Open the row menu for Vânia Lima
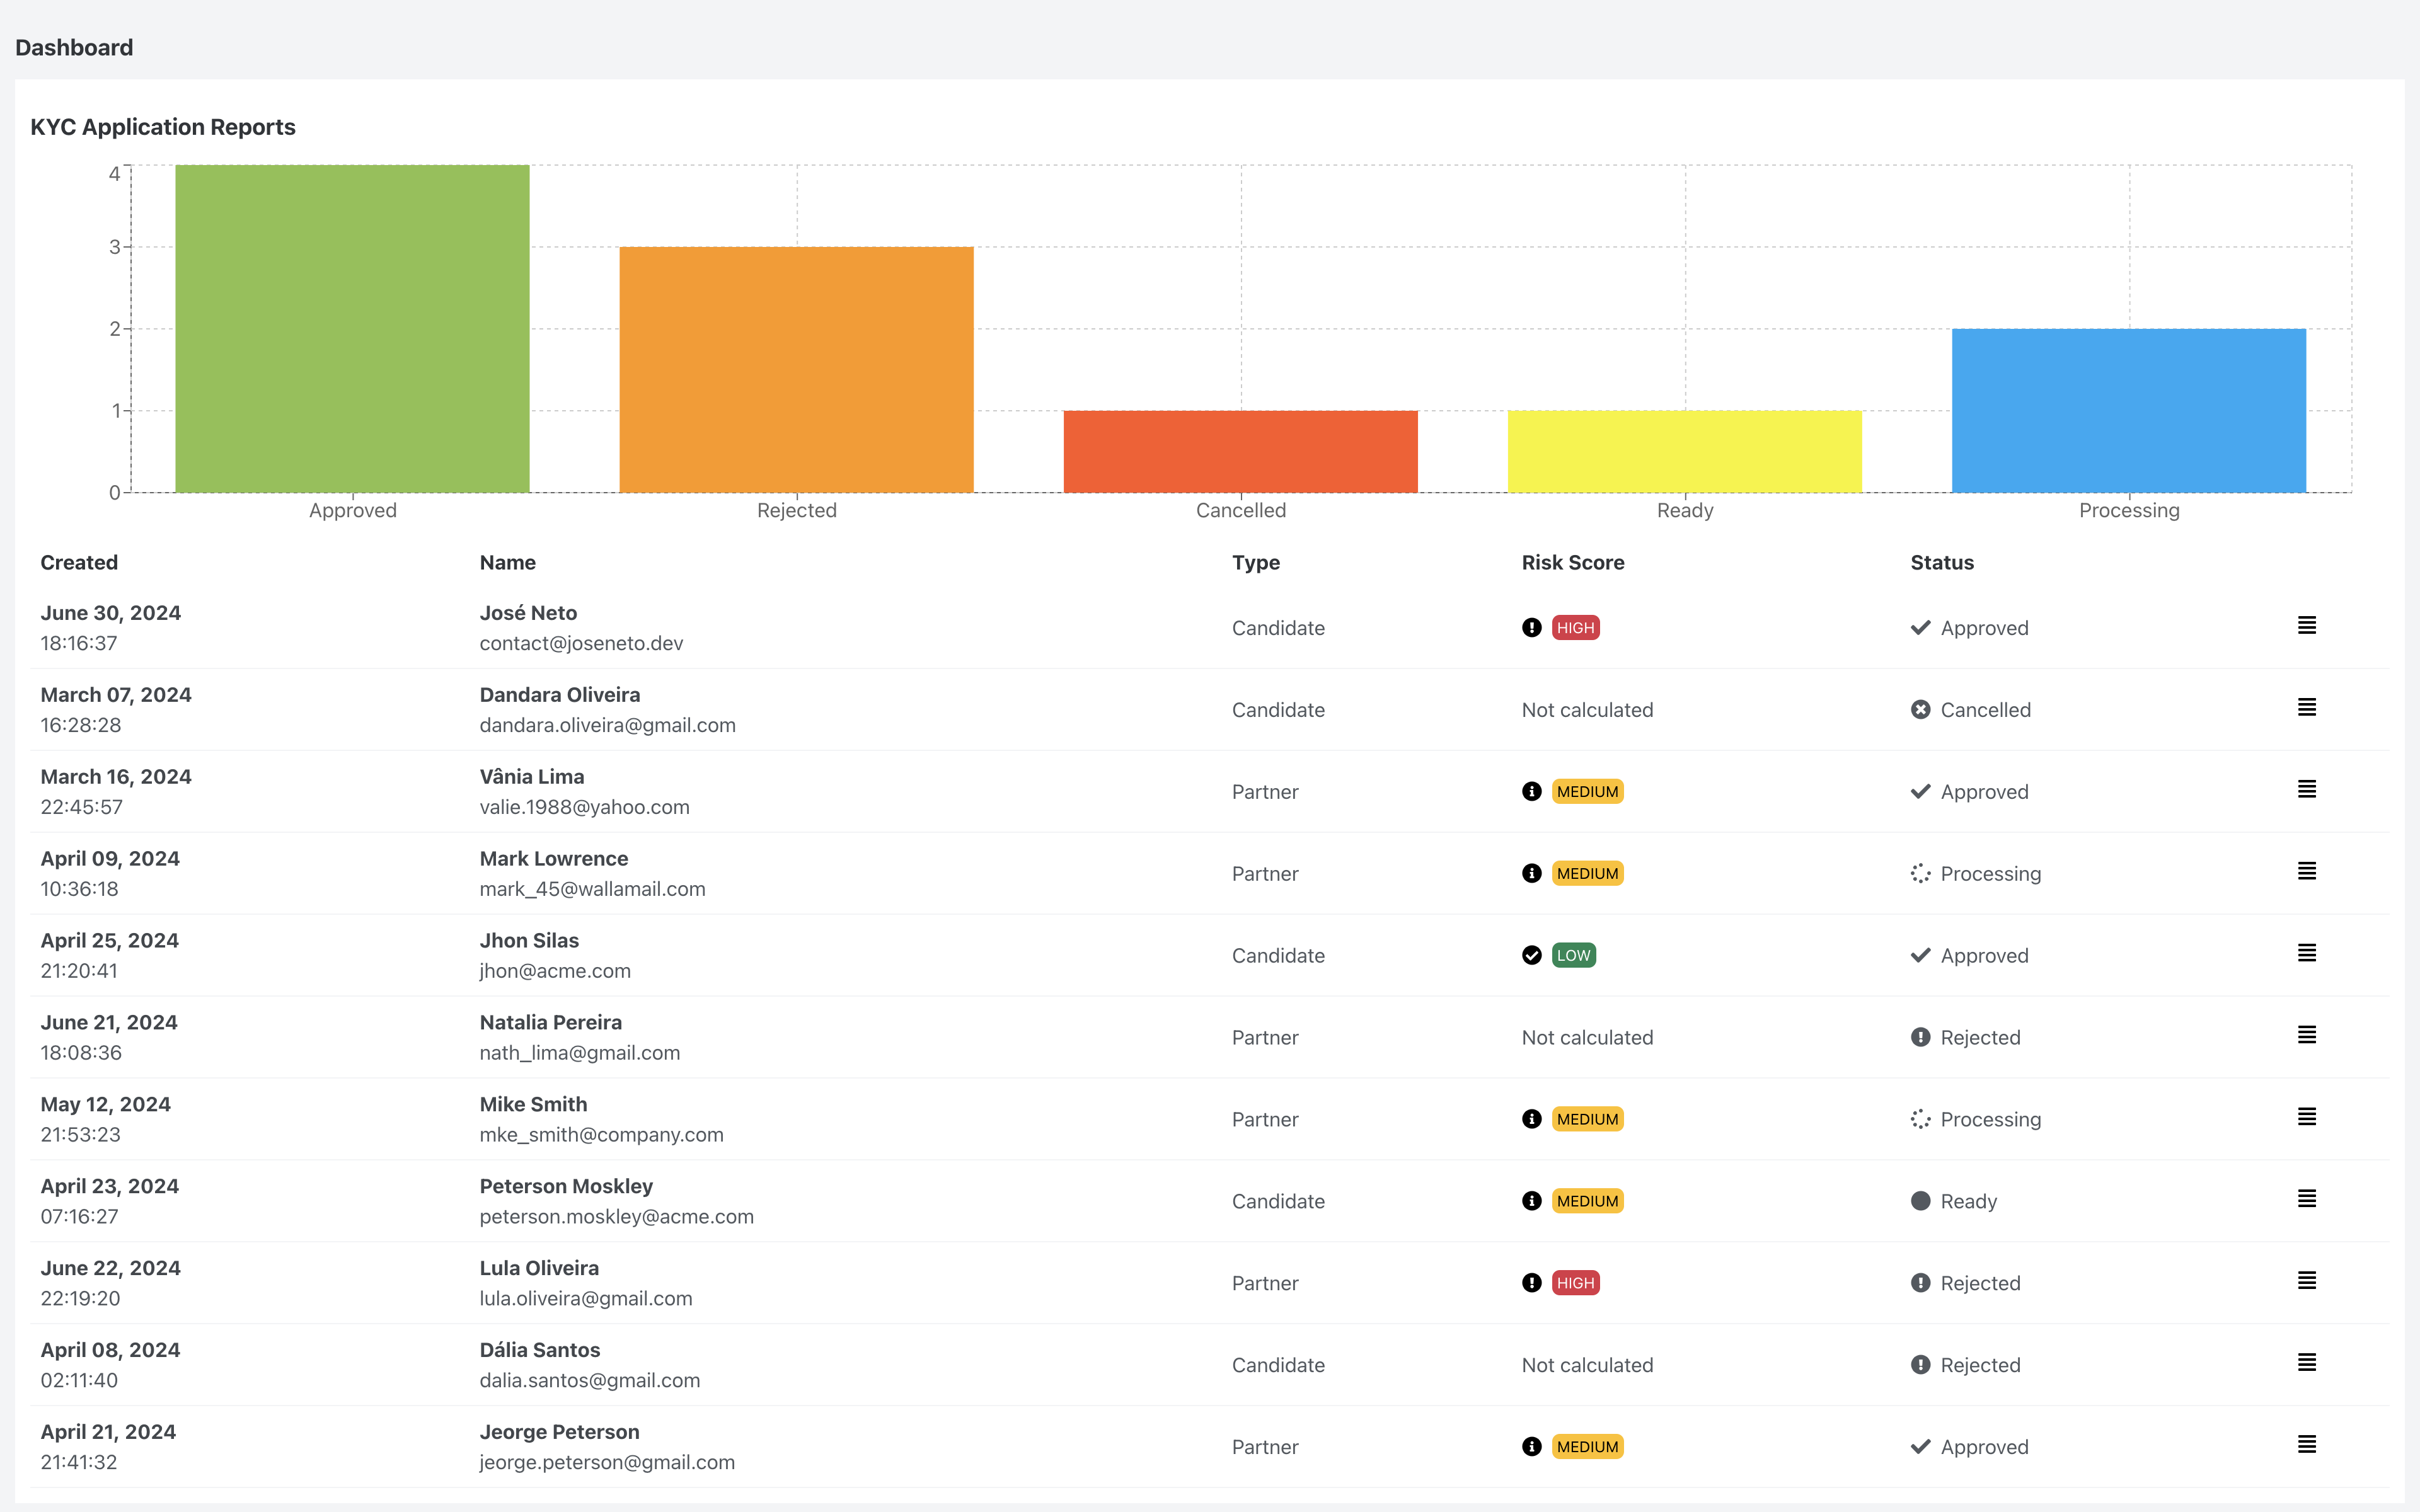Screen dimensions: 2420x1512 click(2306, 790)
